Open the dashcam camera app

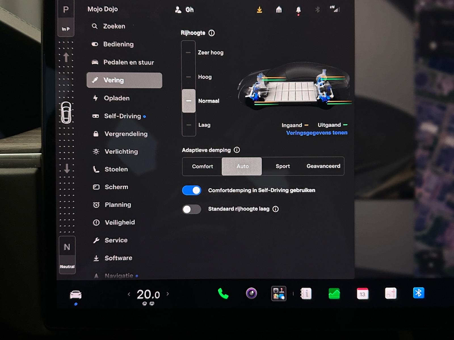click(x=251, y=293)
